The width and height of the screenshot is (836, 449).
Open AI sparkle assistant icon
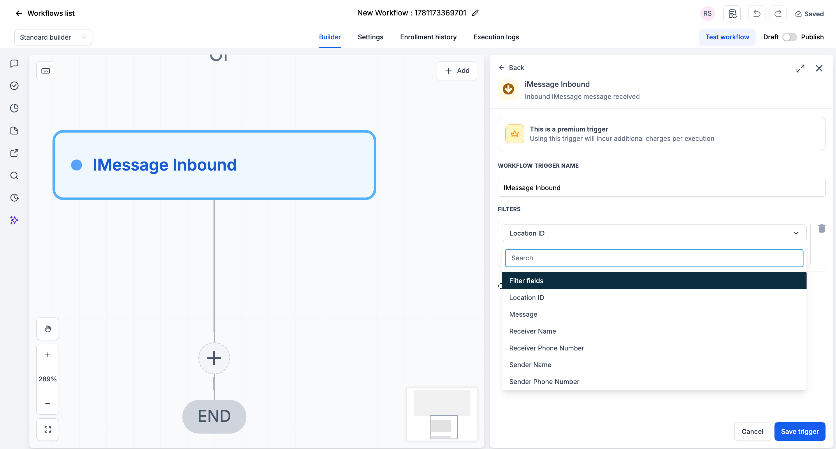14,220
